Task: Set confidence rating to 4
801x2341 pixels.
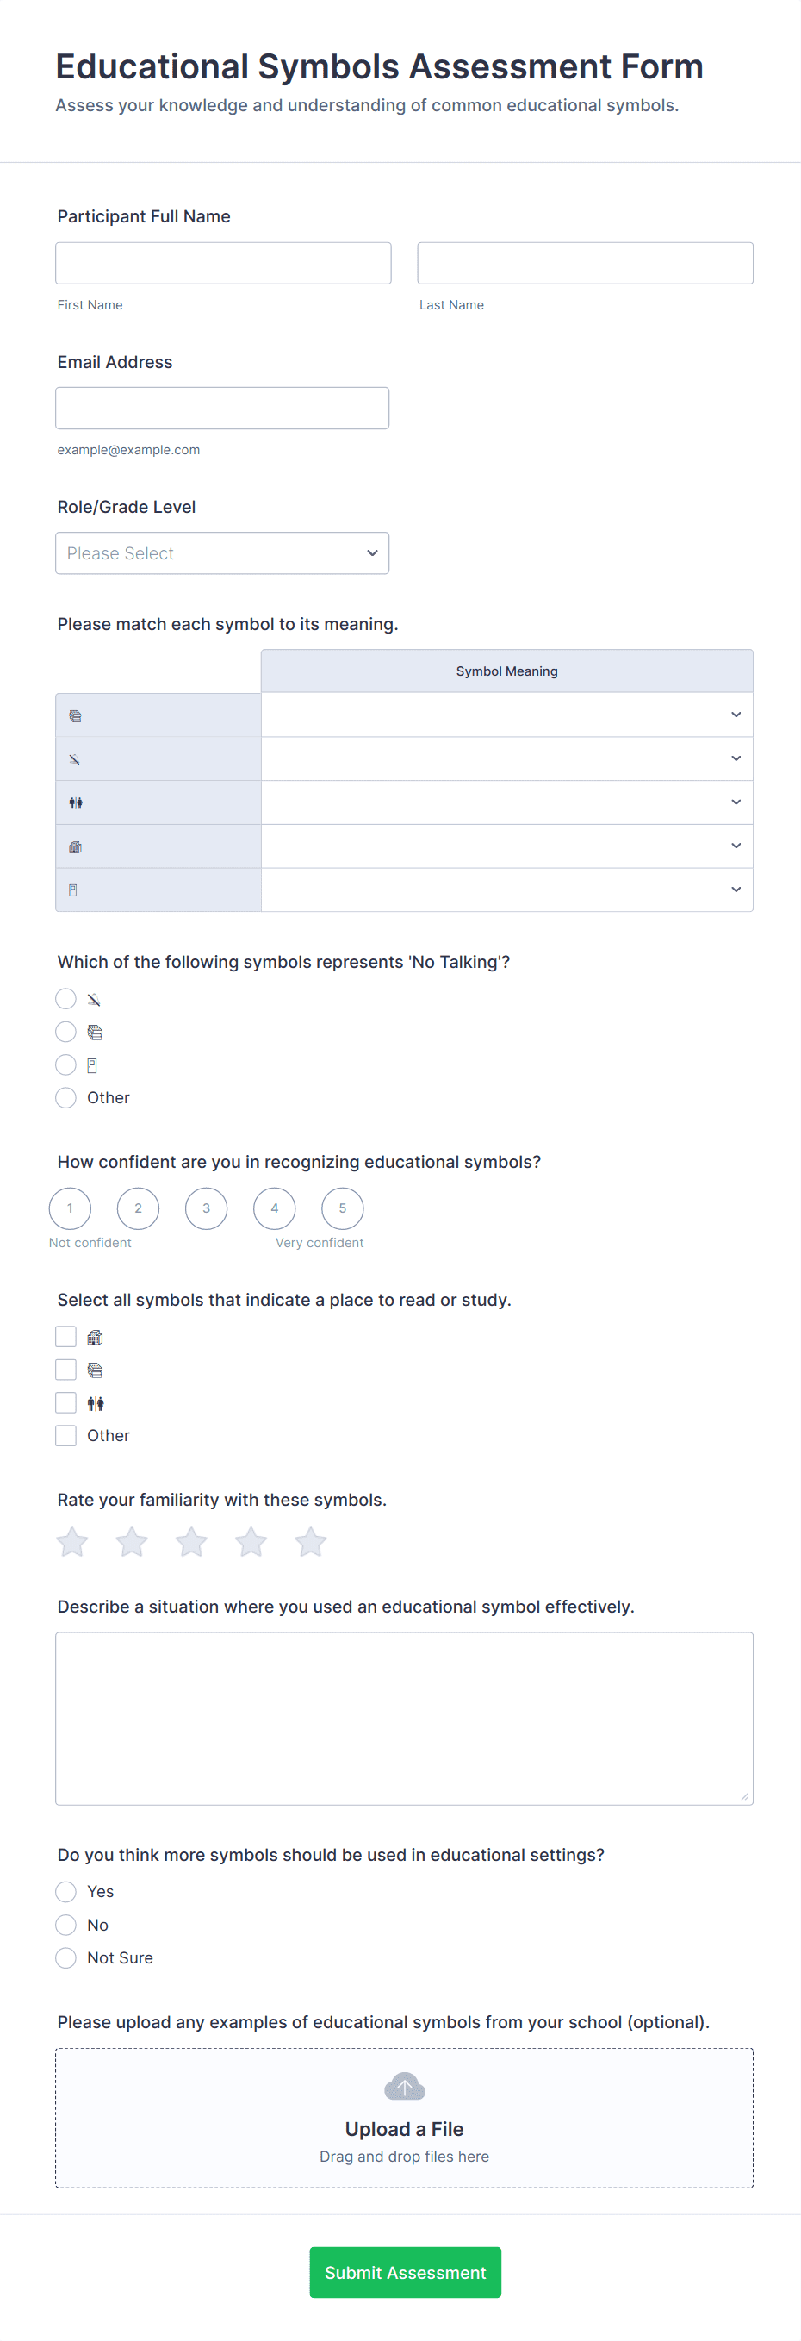Action: click(x=274, y=1208)
